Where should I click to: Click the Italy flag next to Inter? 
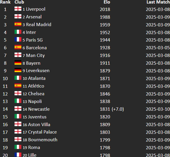point(18,32)
